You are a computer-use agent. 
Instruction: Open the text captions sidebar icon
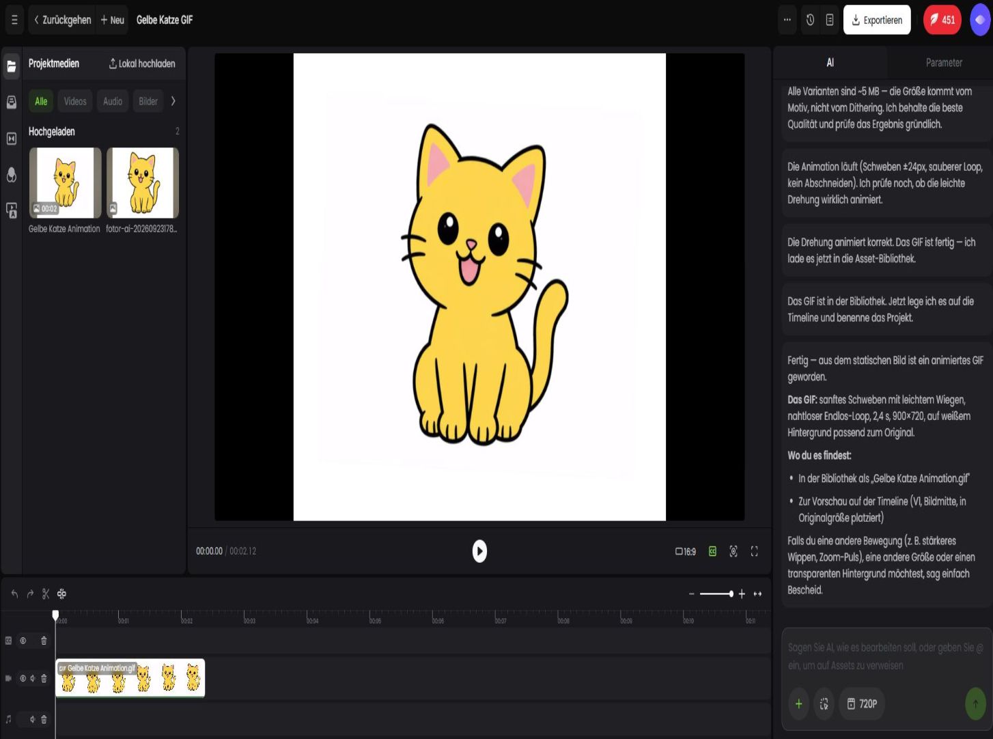(12, 210)
